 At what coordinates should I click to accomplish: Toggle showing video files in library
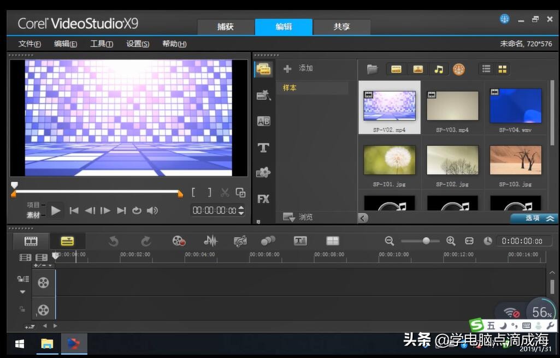(x=396, y=69)
